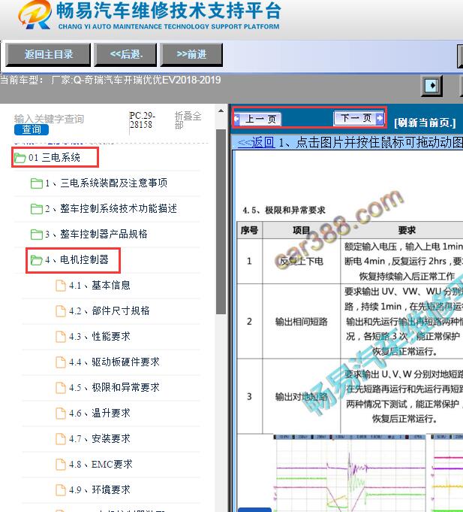Click the 当前车型 vehicle model text

(x=110, y=80)
